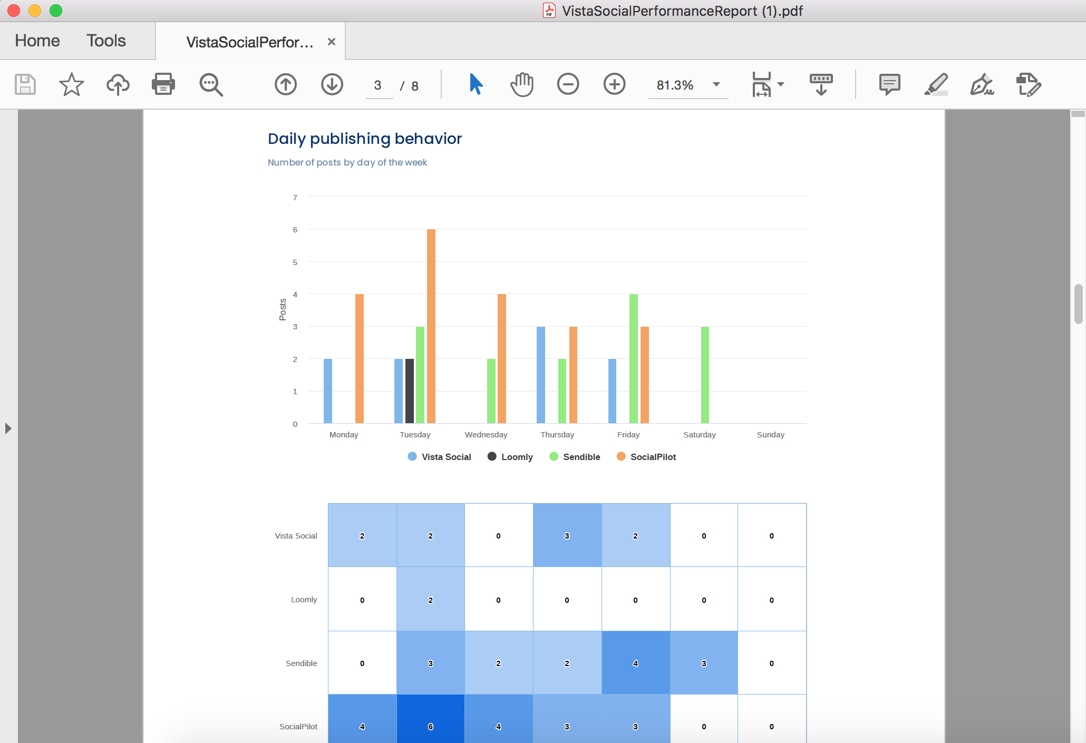Zoom out using the minus circle icon
Screen dimensions: 1086x743
pyautogui.click(x=568, y=84)
